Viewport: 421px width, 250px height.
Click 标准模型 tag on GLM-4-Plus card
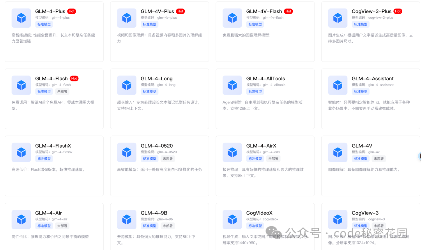[x=44, y=25]
